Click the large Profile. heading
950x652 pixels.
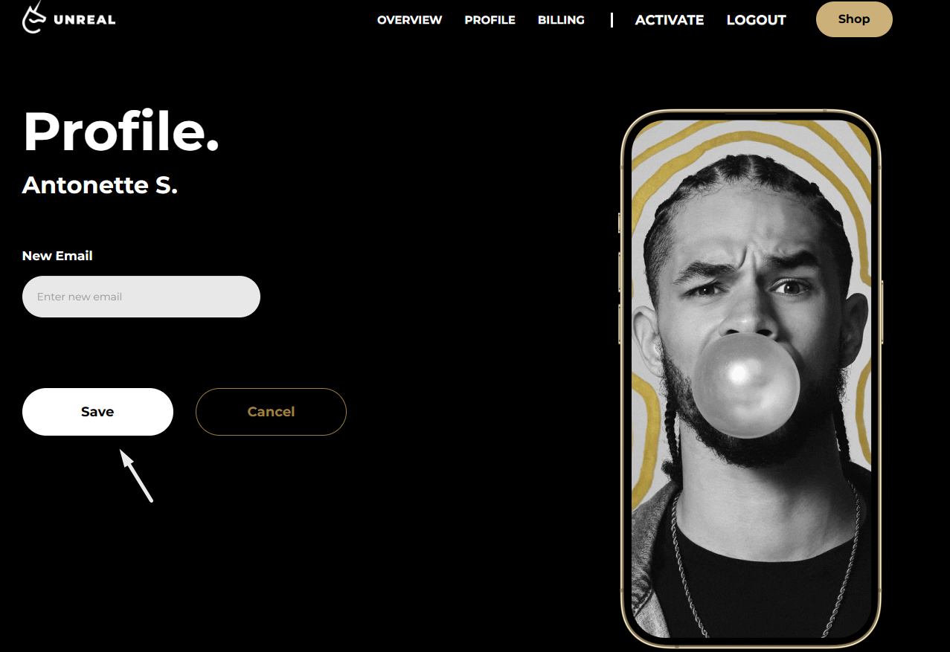point(121,131)
